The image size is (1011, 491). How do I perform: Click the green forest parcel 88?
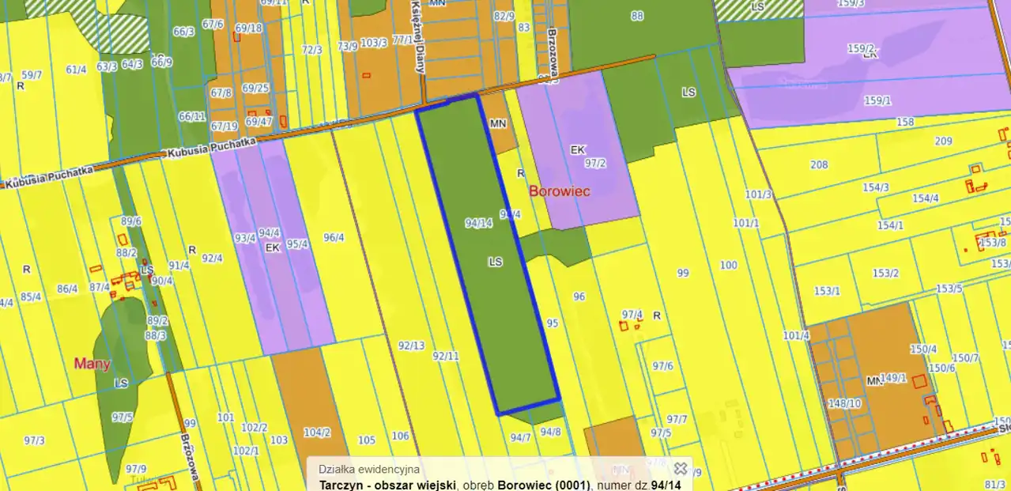[637, 16]
